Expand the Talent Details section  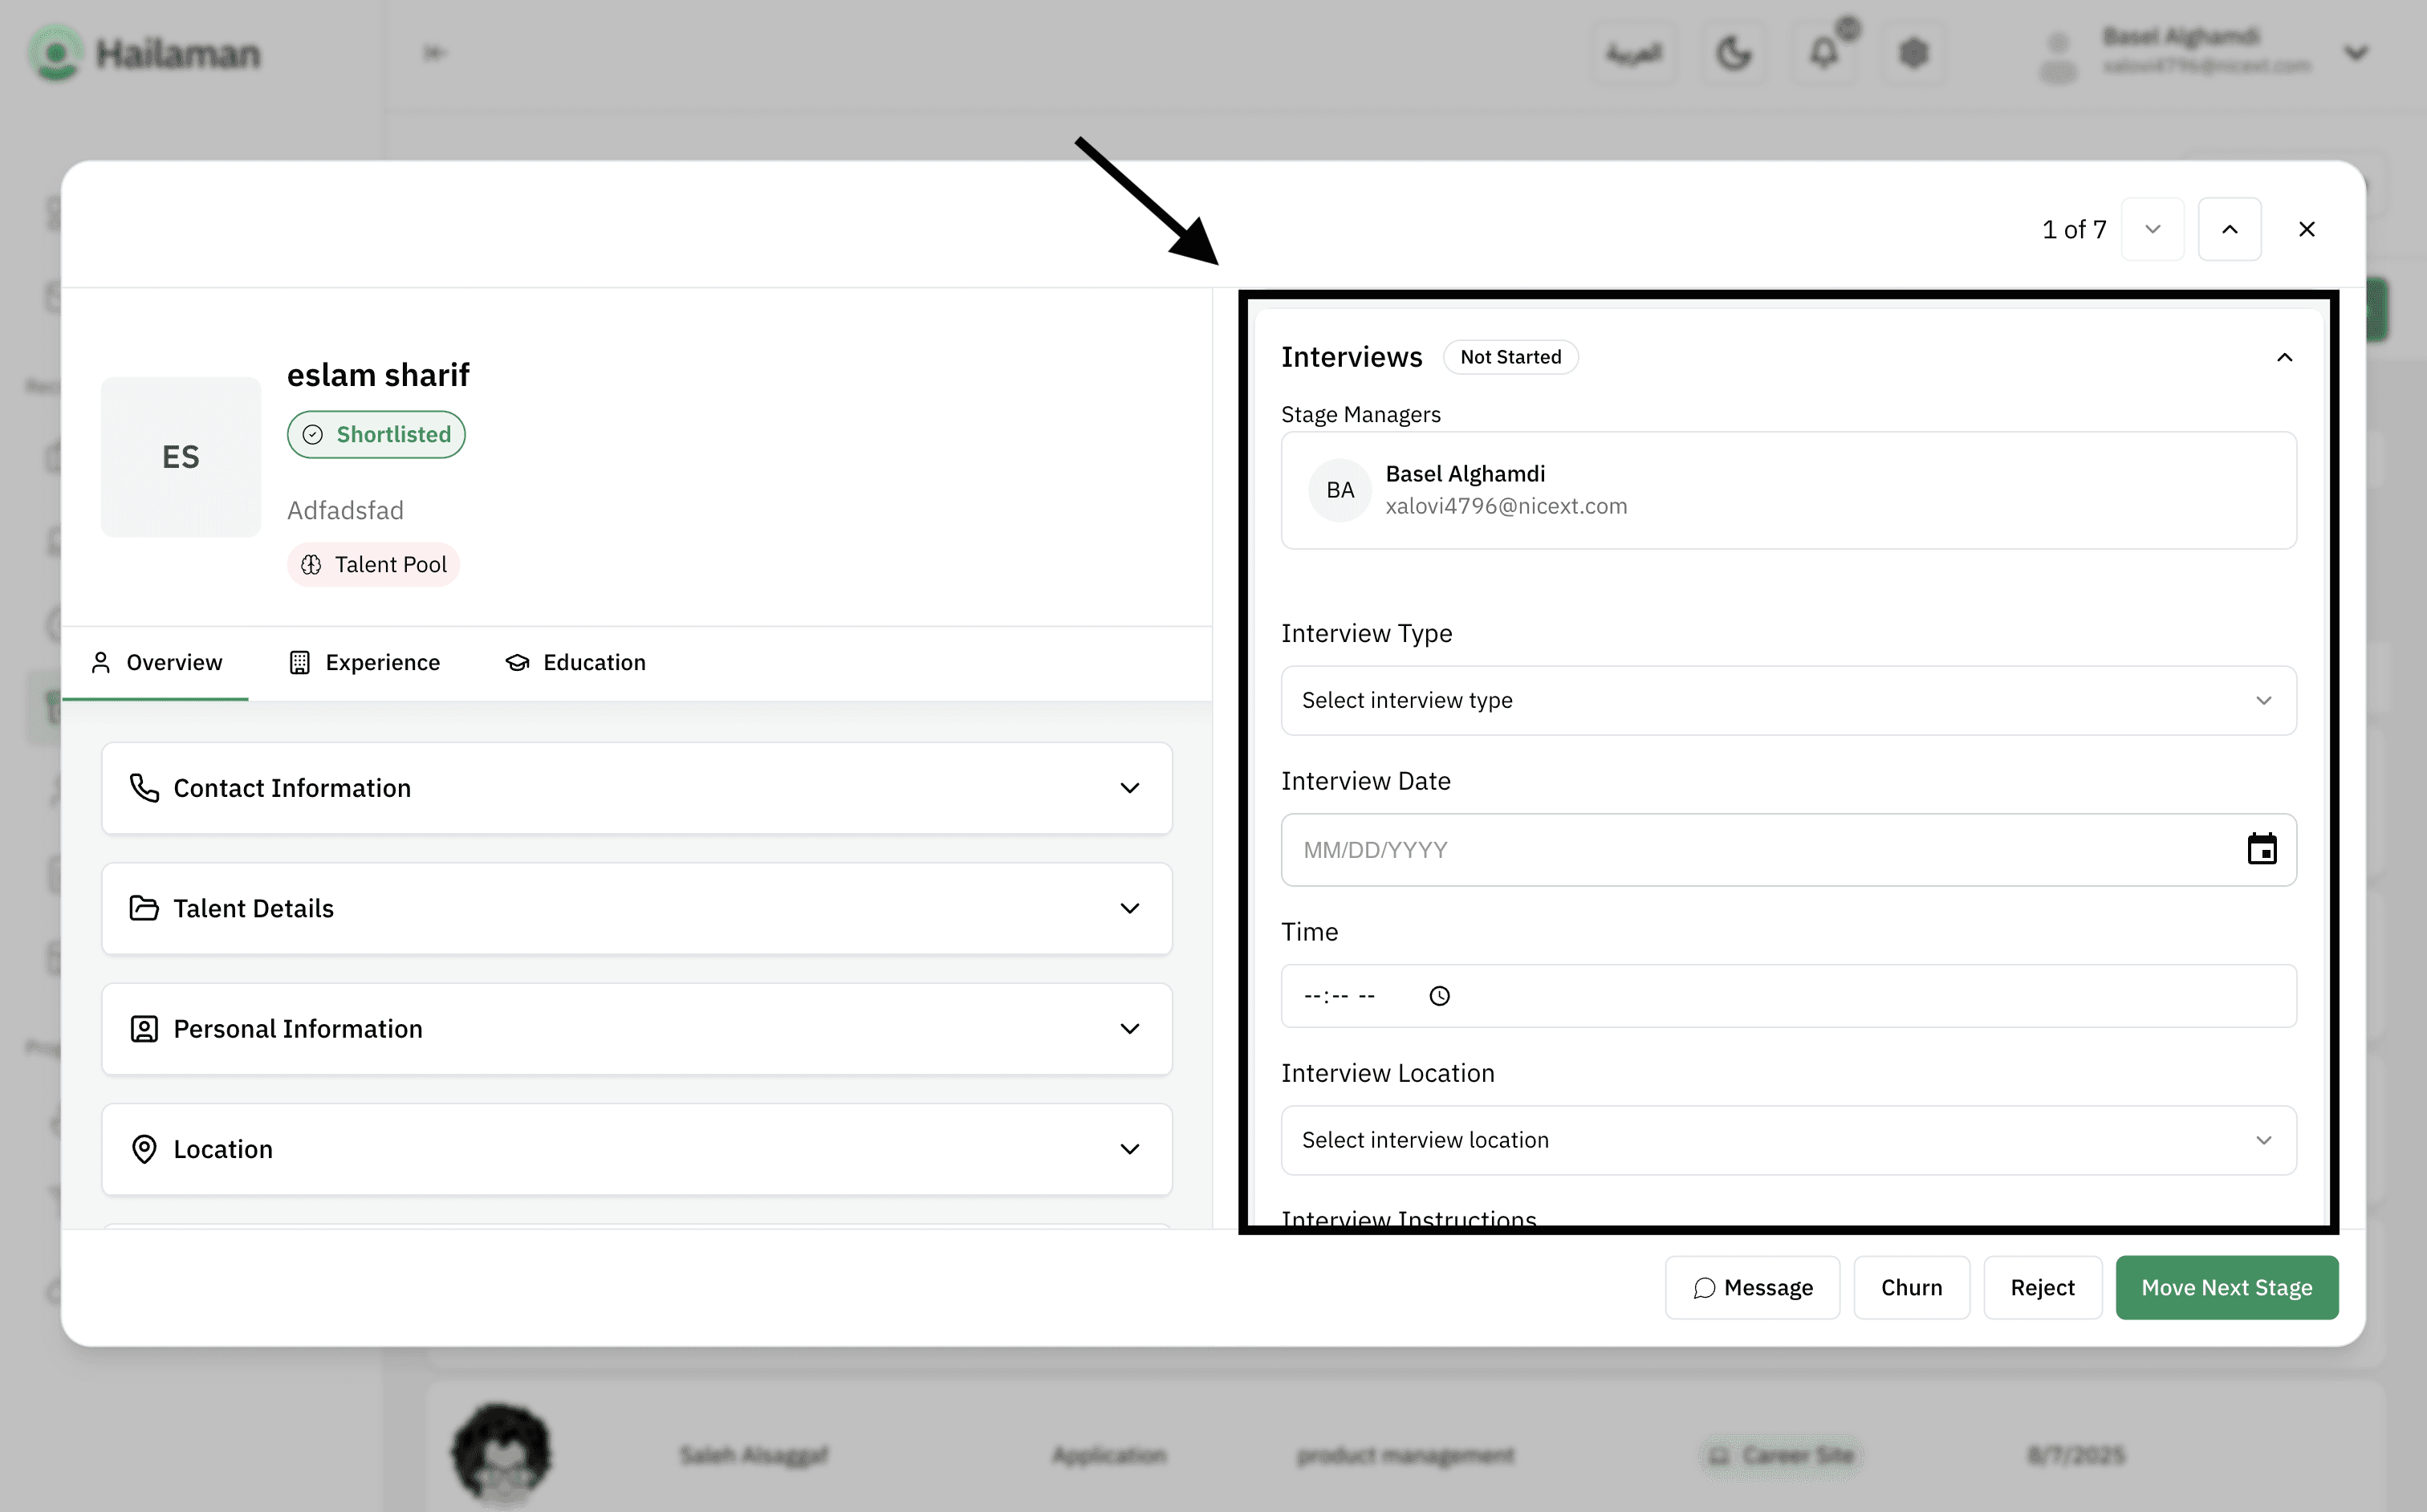click(x=636, y=908)
